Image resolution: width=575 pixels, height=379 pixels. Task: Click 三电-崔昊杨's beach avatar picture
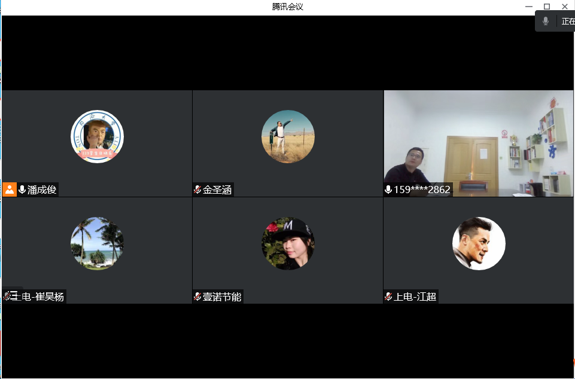96,243
